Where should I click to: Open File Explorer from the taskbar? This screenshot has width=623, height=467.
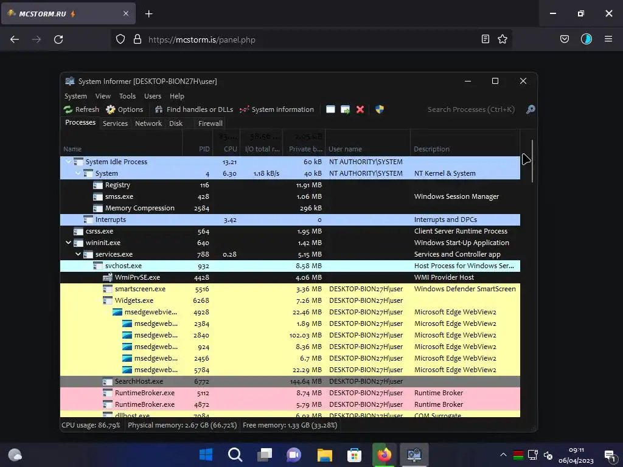click(x=325, y=454)
